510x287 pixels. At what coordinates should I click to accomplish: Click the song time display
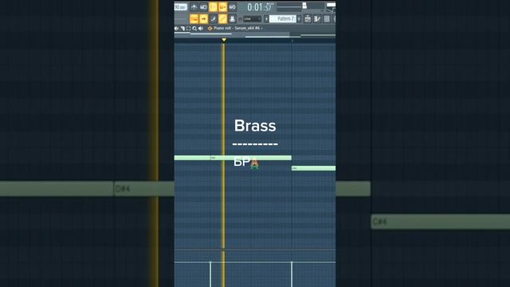[259, 7]
